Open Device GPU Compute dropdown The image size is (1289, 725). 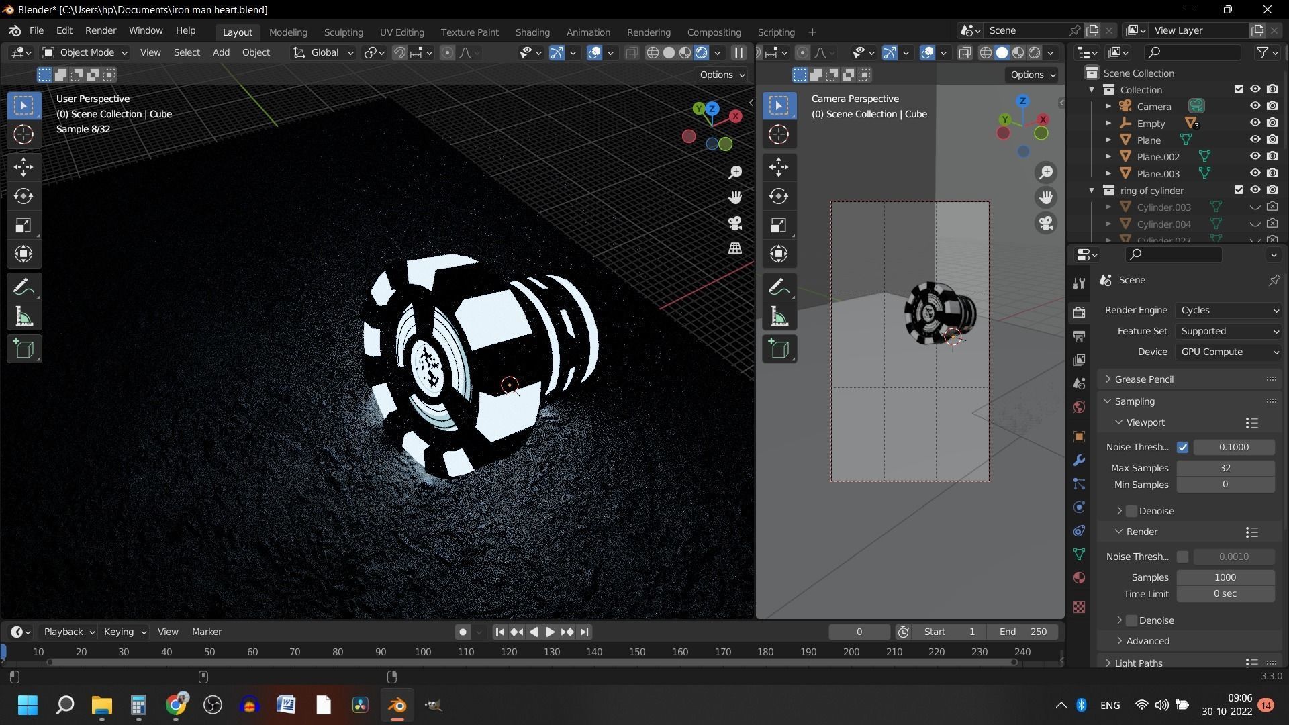[x=1229, y=352]
